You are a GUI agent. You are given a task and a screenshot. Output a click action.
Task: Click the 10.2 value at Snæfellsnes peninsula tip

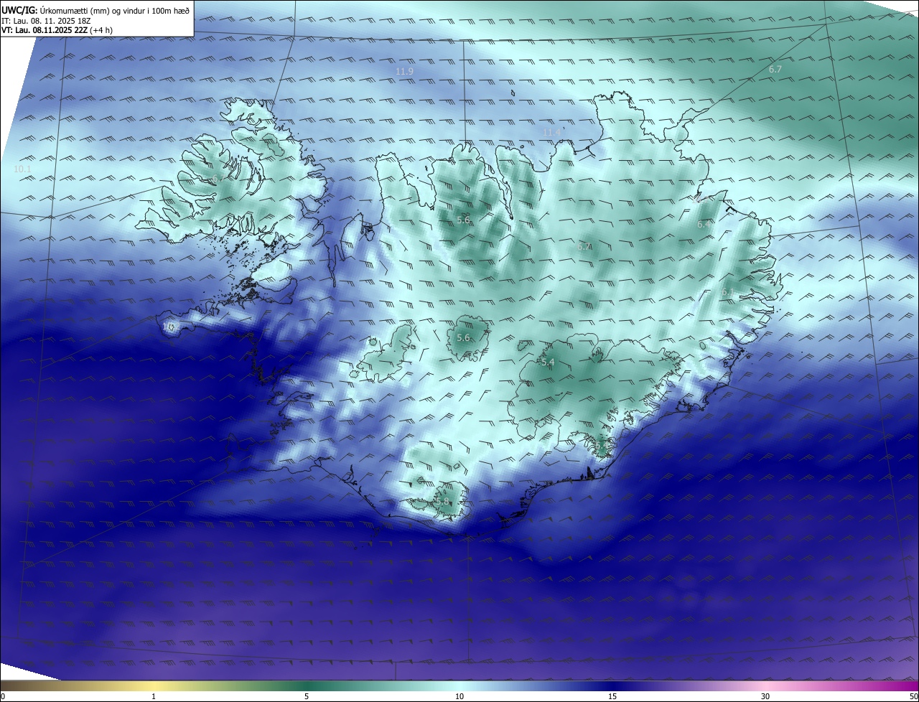point(169,327)
